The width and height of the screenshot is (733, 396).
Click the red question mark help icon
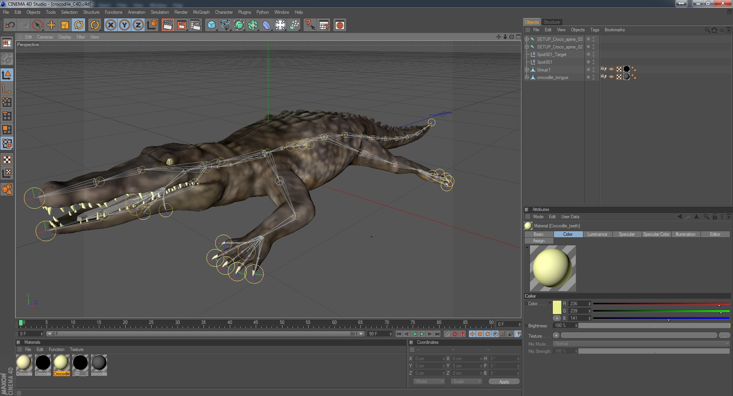tap(310, 25)
